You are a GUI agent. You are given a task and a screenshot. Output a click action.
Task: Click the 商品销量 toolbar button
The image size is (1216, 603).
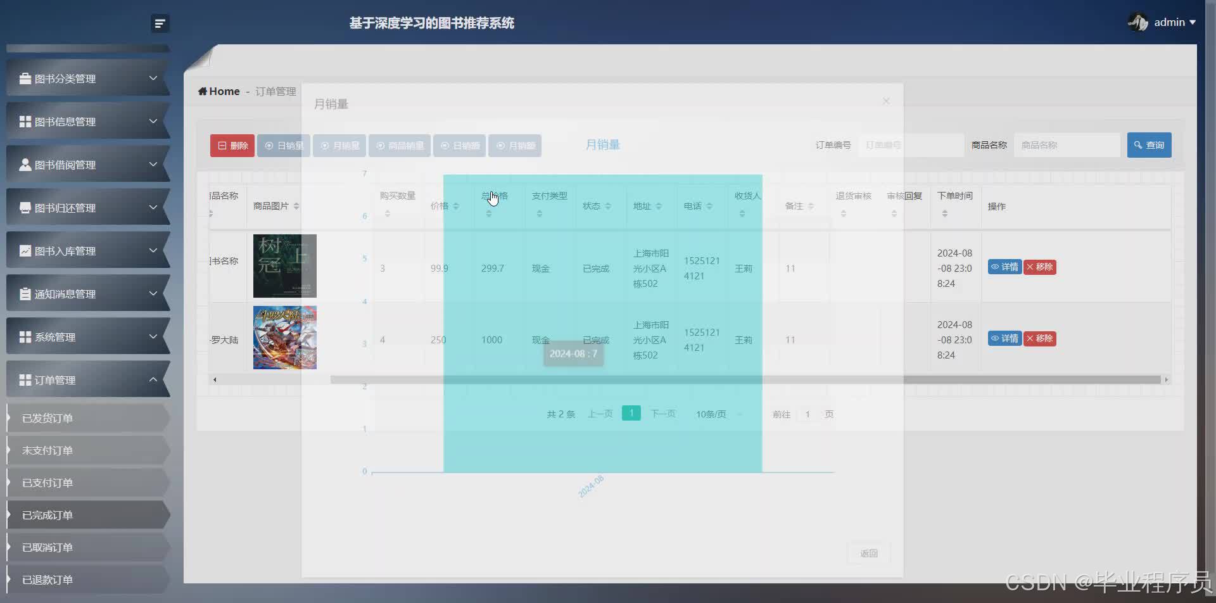tap(400, 146)
